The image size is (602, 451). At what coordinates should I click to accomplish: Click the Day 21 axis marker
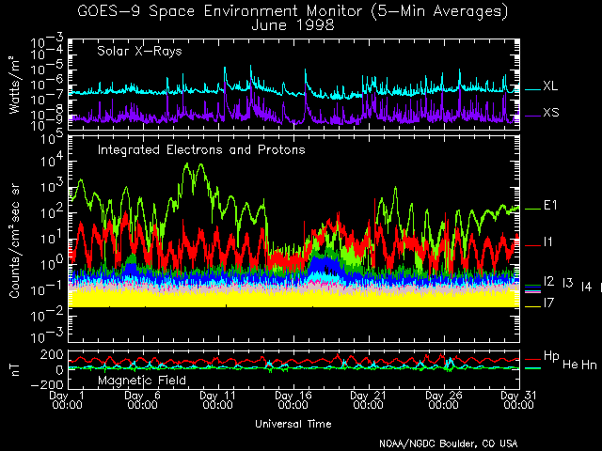coord(365,400)
